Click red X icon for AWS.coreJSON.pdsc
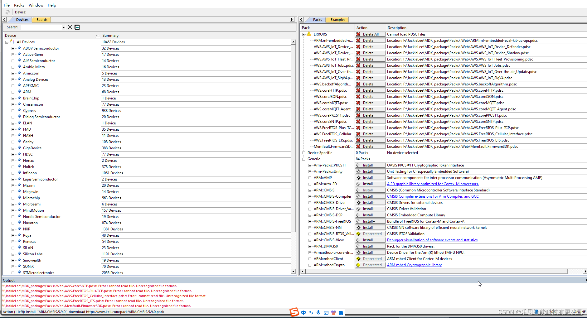The image size is (587, 318). (358, 97)
